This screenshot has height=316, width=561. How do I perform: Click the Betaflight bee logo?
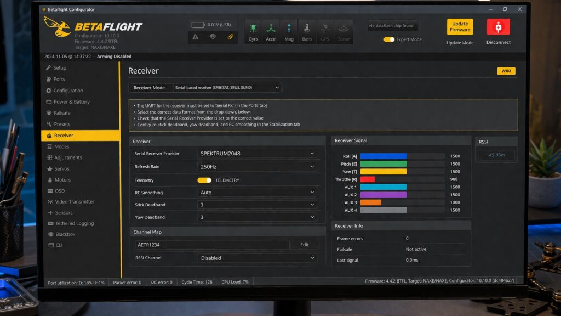(57, 26)
